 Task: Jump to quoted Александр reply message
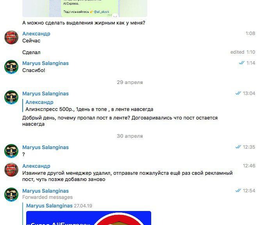(89, 105)
